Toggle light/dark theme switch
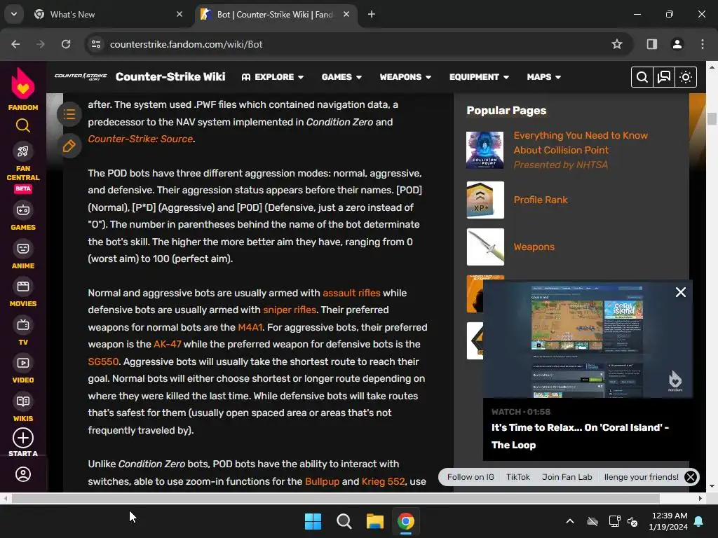The image size is (718, 538). (686, 77)
